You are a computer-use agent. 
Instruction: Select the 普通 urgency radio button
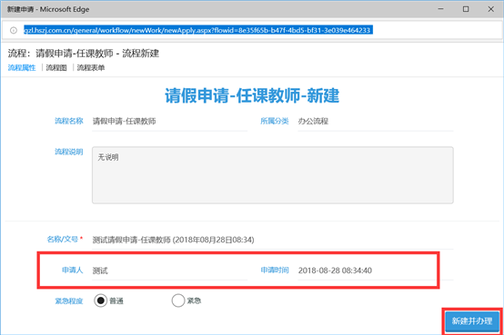coord(101,301)
